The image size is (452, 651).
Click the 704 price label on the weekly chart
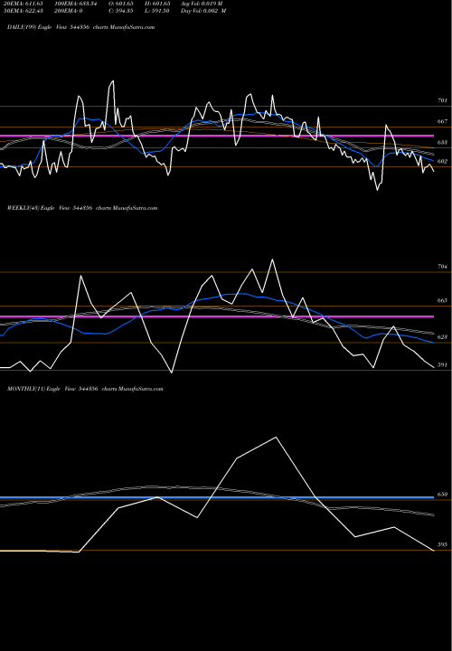point(442,267)
